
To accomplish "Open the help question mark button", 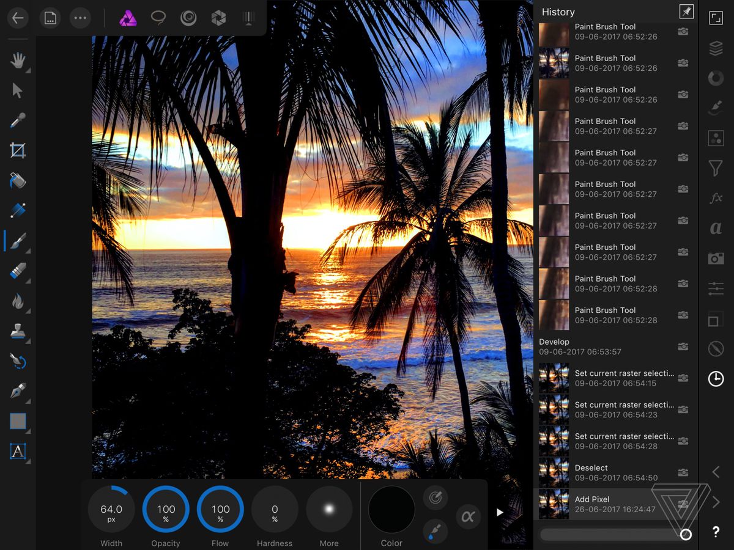I will pos(716,532).
